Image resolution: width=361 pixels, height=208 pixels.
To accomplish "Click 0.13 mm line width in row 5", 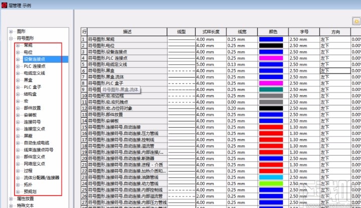I will click(242, 64).
